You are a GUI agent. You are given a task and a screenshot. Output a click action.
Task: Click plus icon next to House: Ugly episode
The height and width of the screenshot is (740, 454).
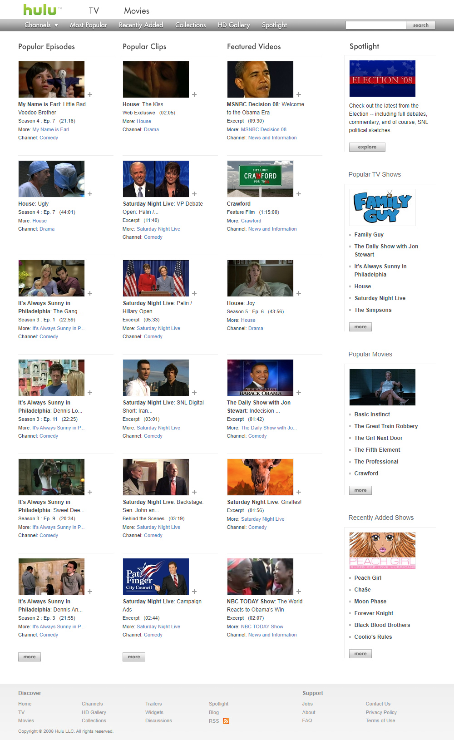(x=90, y=194)
